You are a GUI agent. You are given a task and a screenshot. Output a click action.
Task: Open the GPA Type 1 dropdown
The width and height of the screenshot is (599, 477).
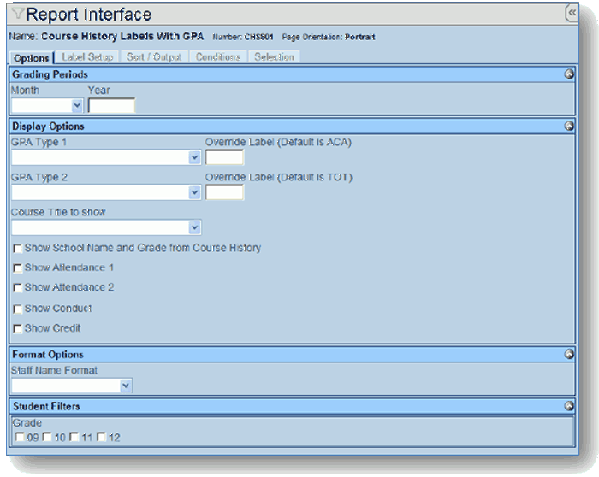coord(194,158)
